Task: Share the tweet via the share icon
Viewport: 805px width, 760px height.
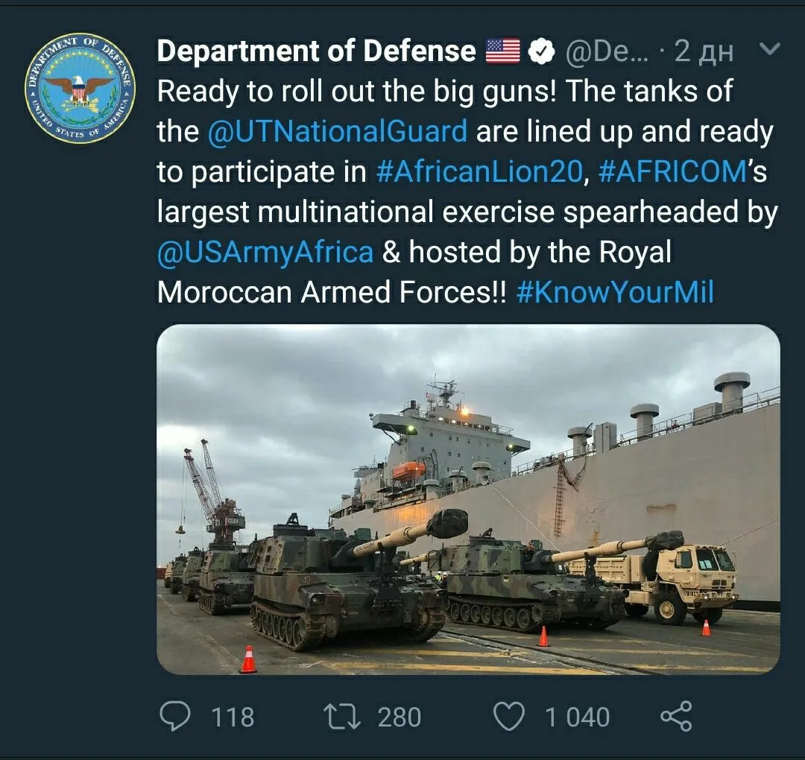Action: (x=676, y=717)
